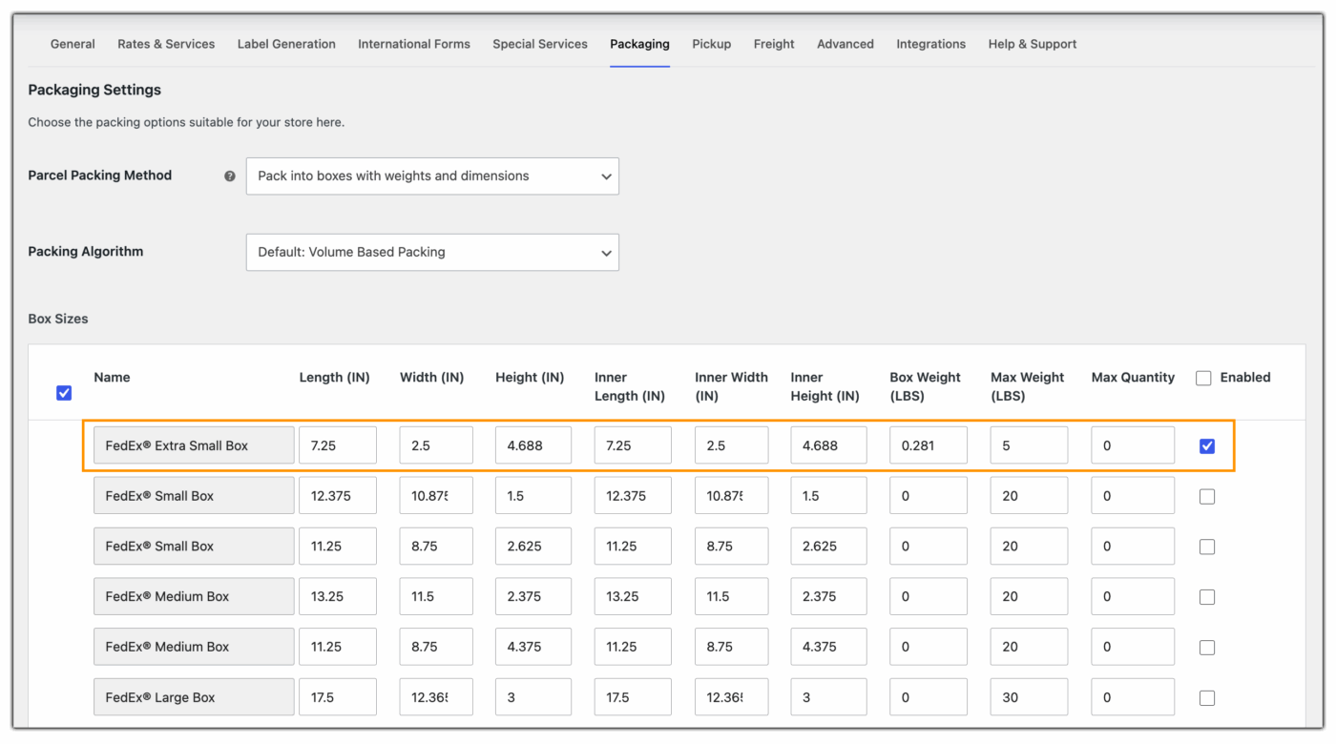
Task: Click the "Name" column header
Action: click(112, 378)
